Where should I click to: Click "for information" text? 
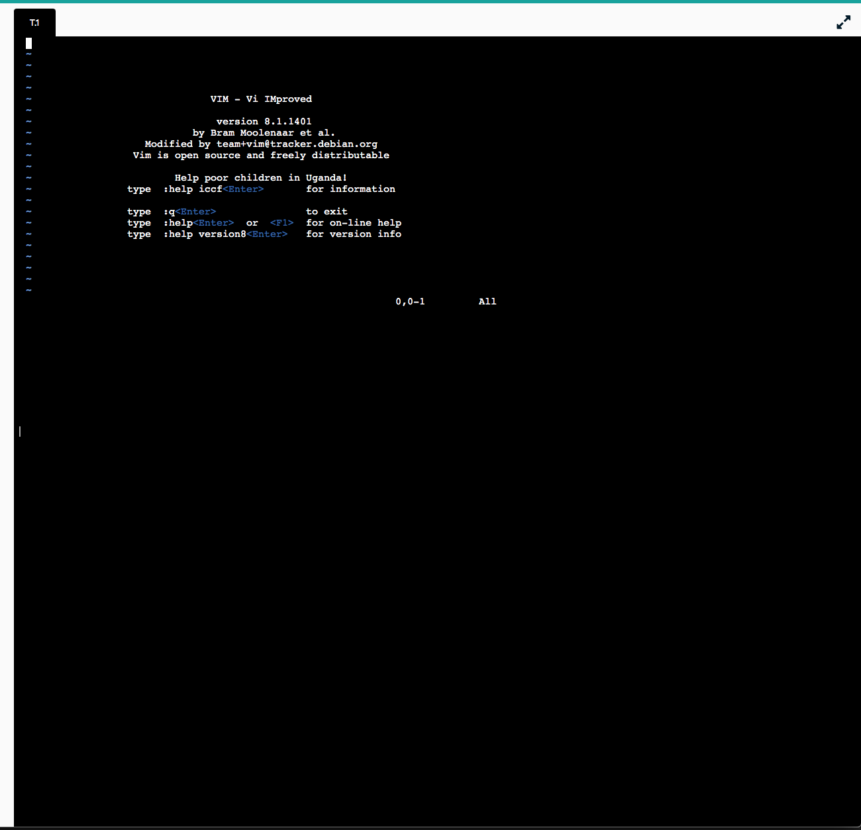click(x=350, y=189)
